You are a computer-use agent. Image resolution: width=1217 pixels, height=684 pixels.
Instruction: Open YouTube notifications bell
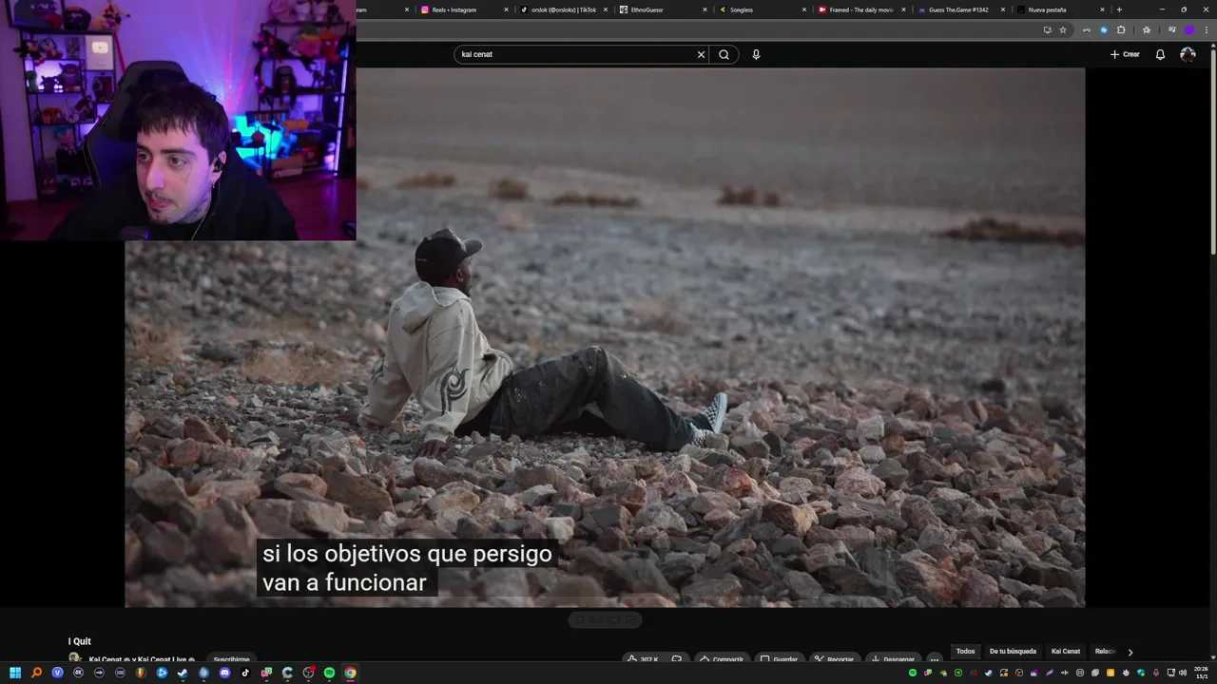[x=1160, y=54]
